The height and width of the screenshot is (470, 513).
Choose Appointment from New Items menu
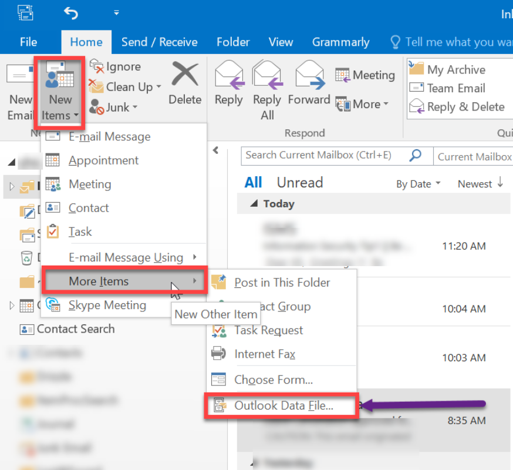tap(124, 160)
